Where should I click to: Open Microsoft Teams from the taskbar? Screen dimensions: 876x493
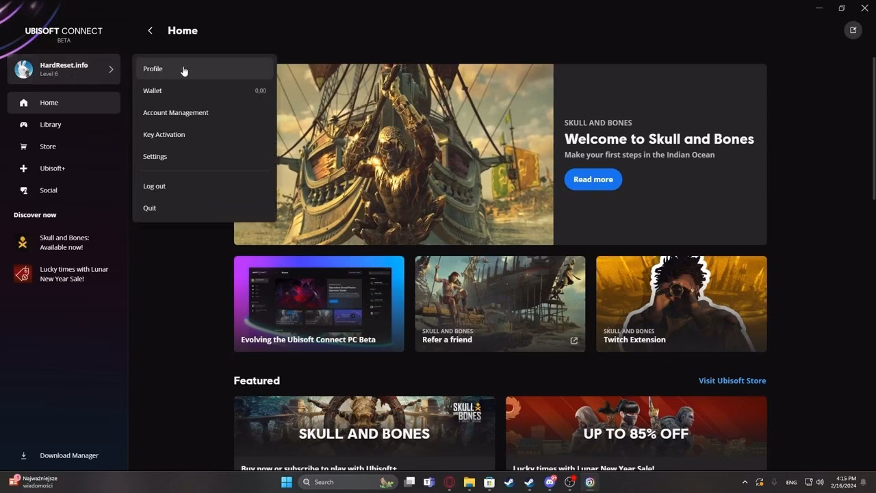(429, 482)
